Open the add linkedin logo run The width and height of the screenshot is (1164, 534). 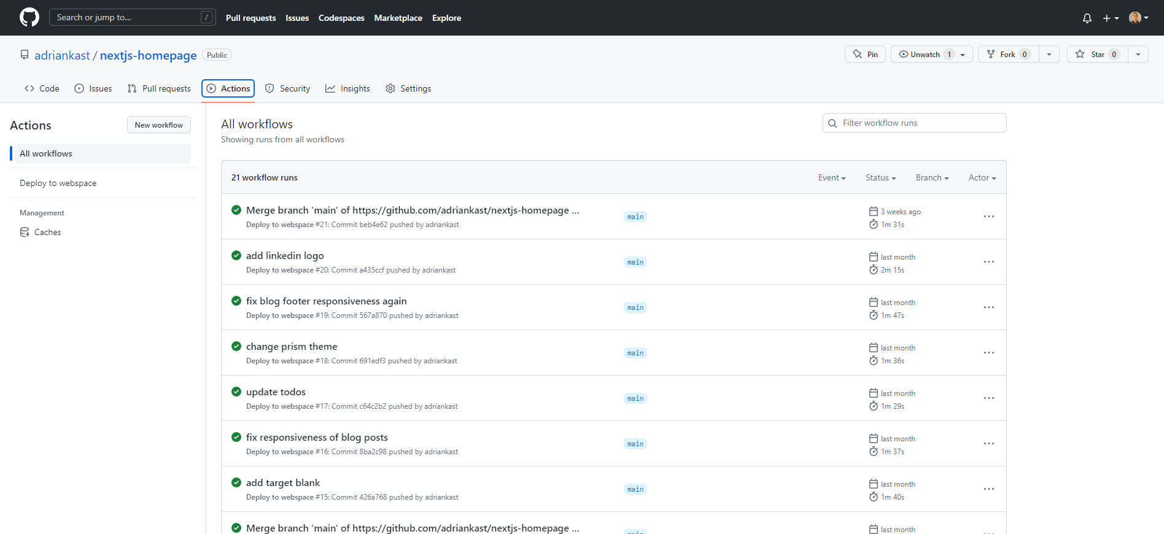(x=285, y=255)
